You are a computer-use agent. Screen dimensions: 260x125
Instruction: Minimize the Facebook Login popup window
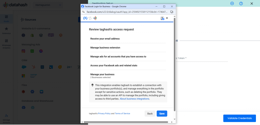point(156,6)
